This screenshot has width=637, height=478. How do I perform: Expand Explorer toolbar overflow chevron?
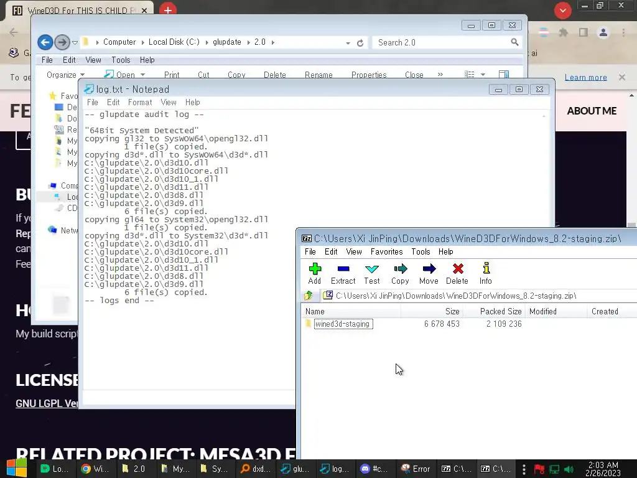click(440, 75)
